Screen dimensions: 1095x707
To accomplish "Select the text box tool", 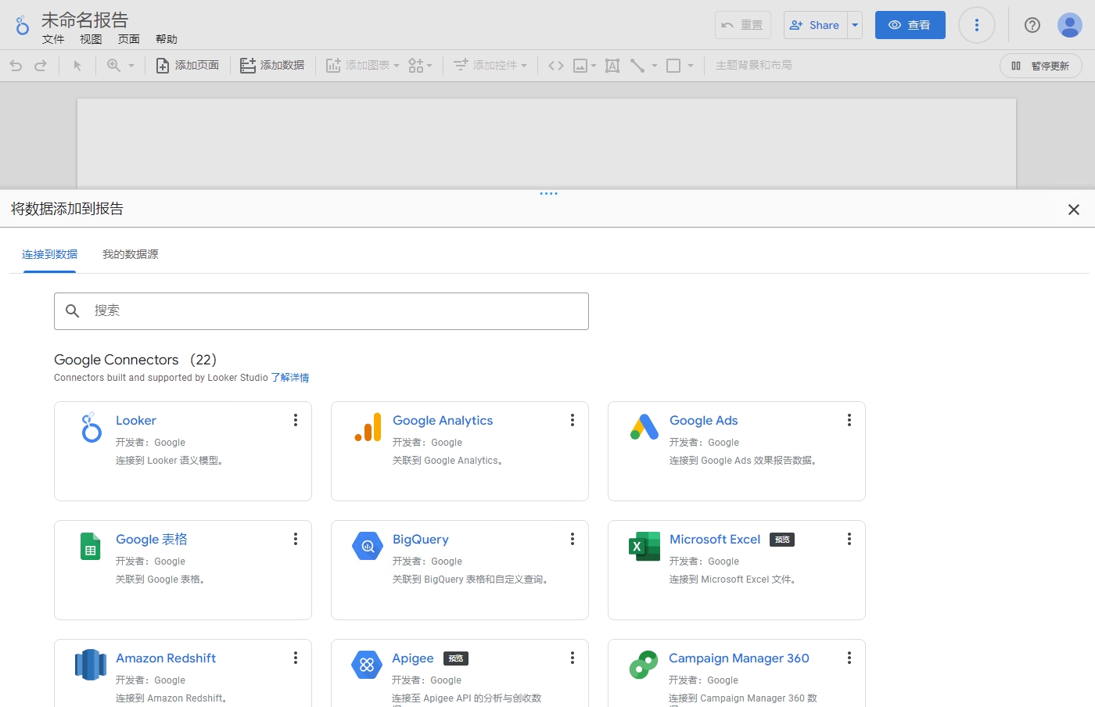I will (612, 66).
